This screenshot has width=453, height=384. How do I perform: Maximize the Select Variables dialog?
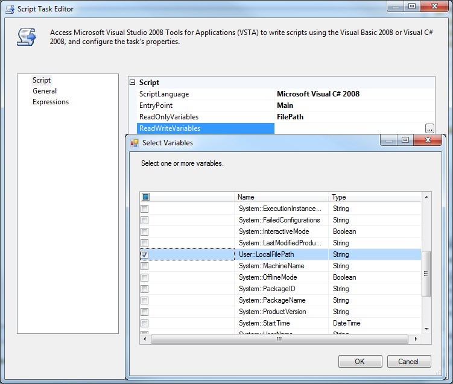coord(405,140)
